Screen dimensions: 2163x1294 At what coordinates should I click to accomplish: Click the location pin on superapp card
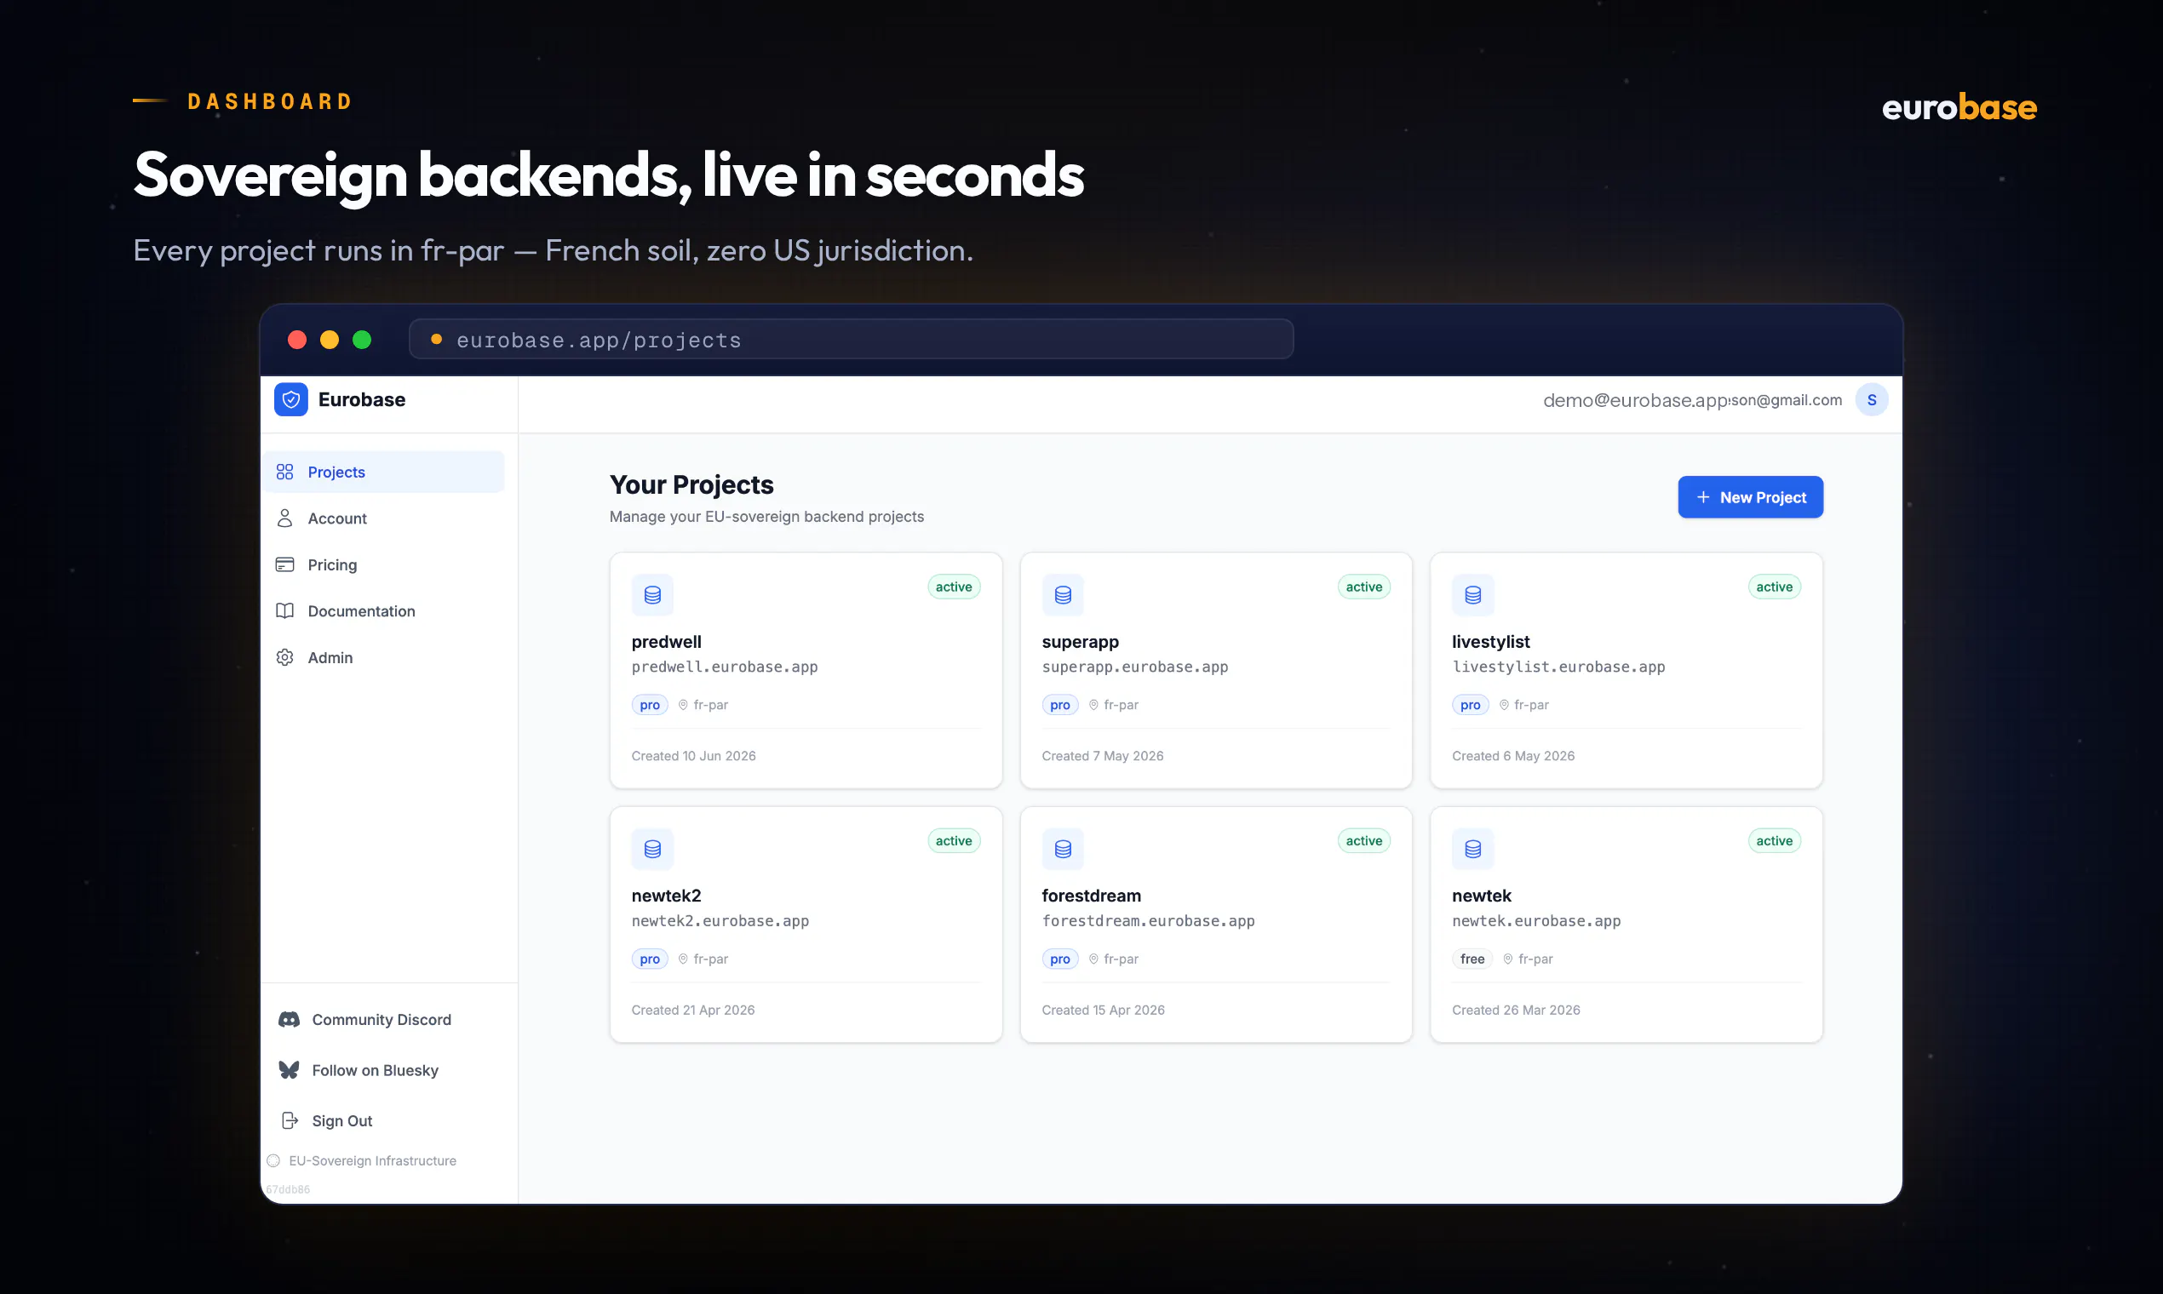1093,705
